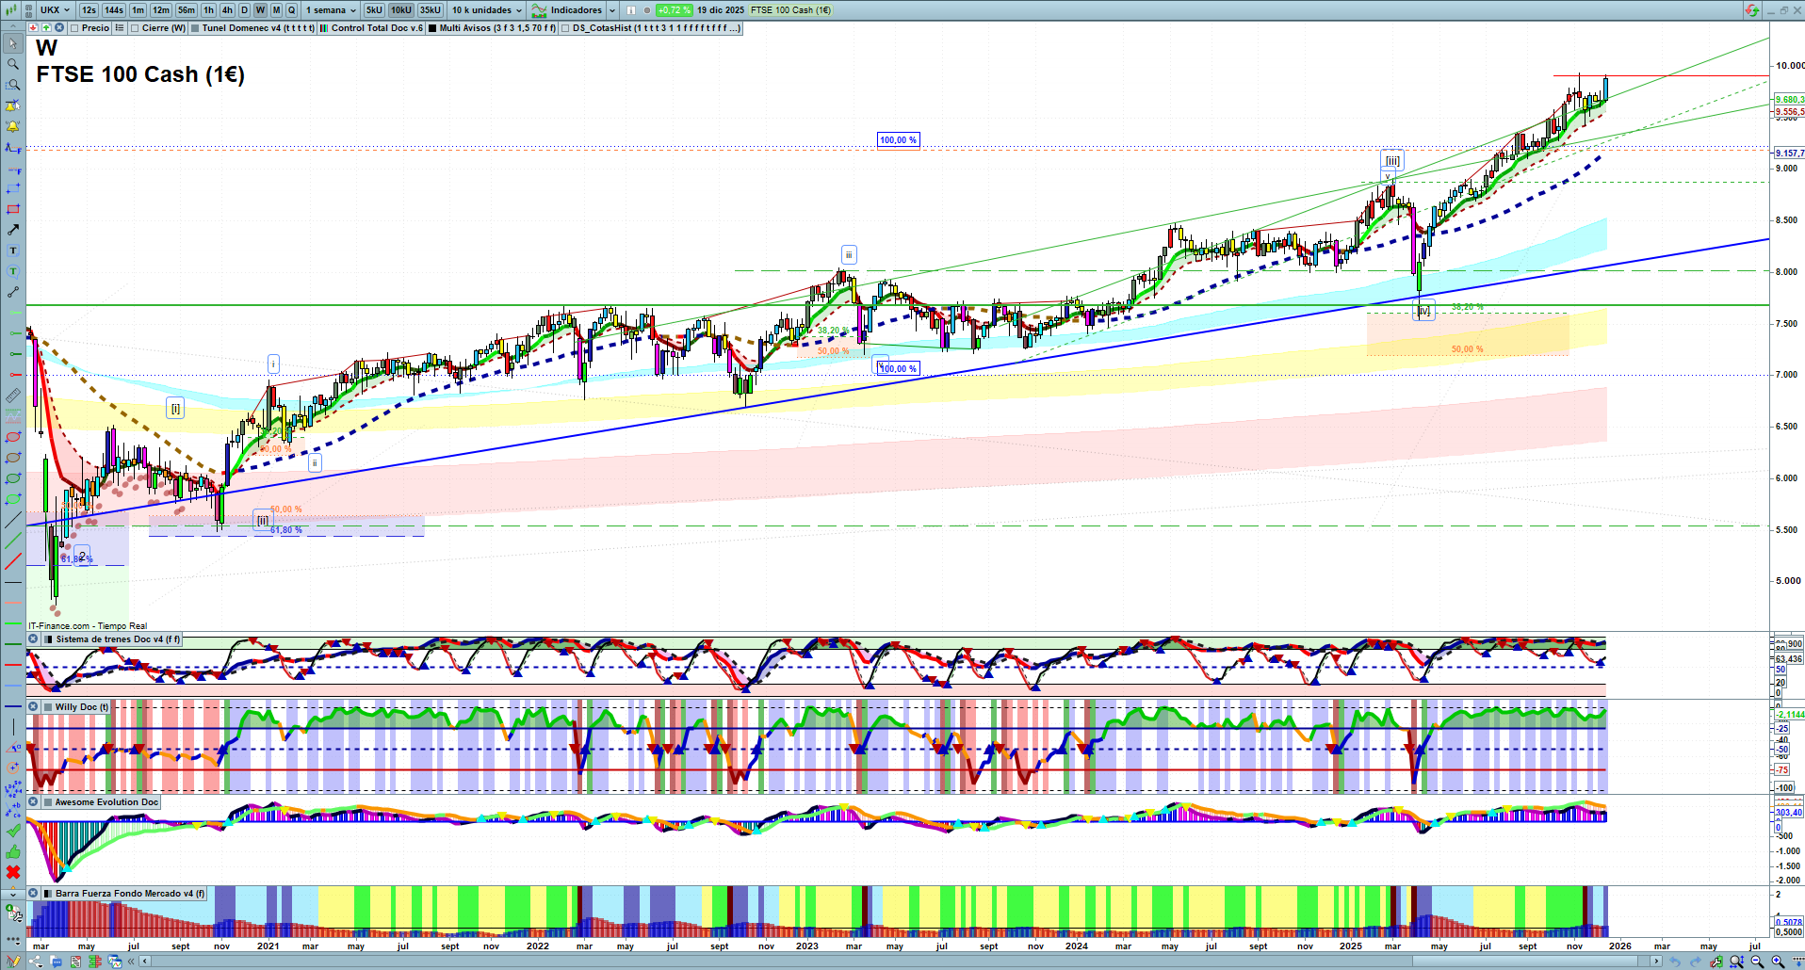Click the Sistema de trenes Doc v4 label
This screenshot has height=970, width=1805.
click(118, 639)
